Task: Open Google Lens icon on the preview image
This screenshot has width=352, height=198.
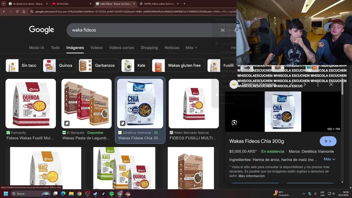Action: 234,123
